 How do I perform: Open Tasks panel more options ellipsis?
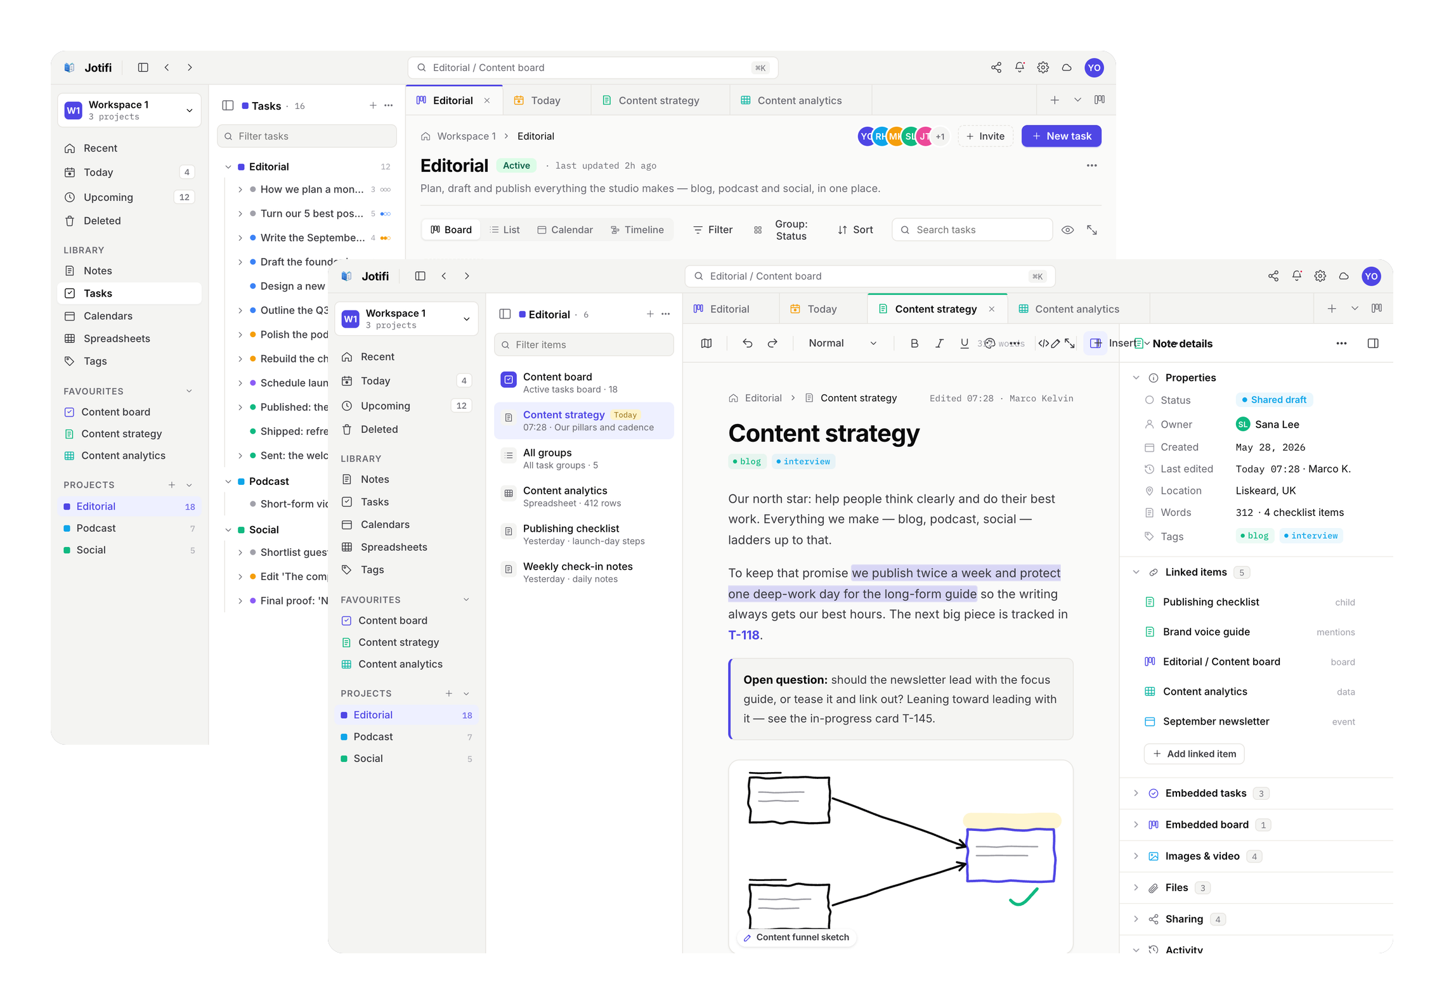pos(389,106)
